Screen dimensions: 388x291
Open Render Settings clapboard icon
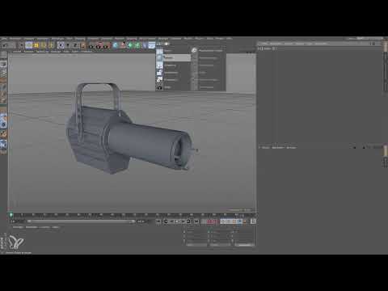106,45
